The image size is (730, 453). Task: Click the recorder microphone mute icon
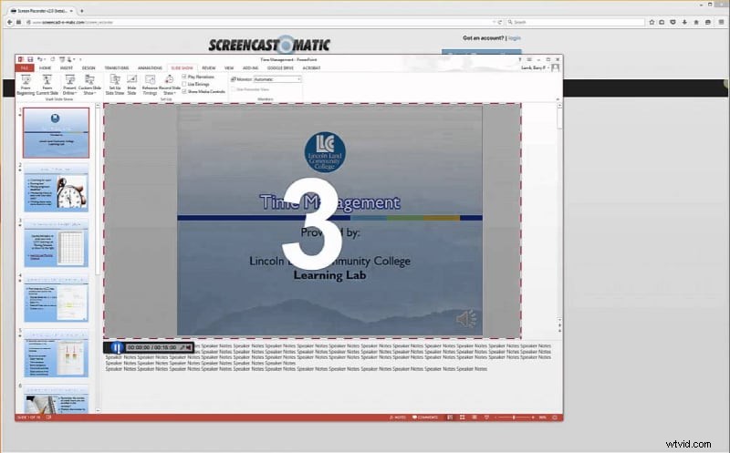point(182,347)
